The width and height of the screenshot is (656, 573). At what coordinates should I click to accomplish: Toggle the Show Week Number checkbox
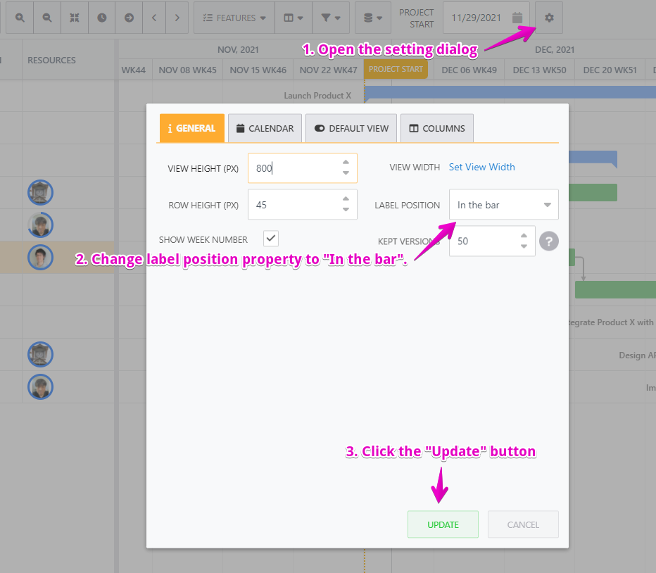(x=270, y=239)
